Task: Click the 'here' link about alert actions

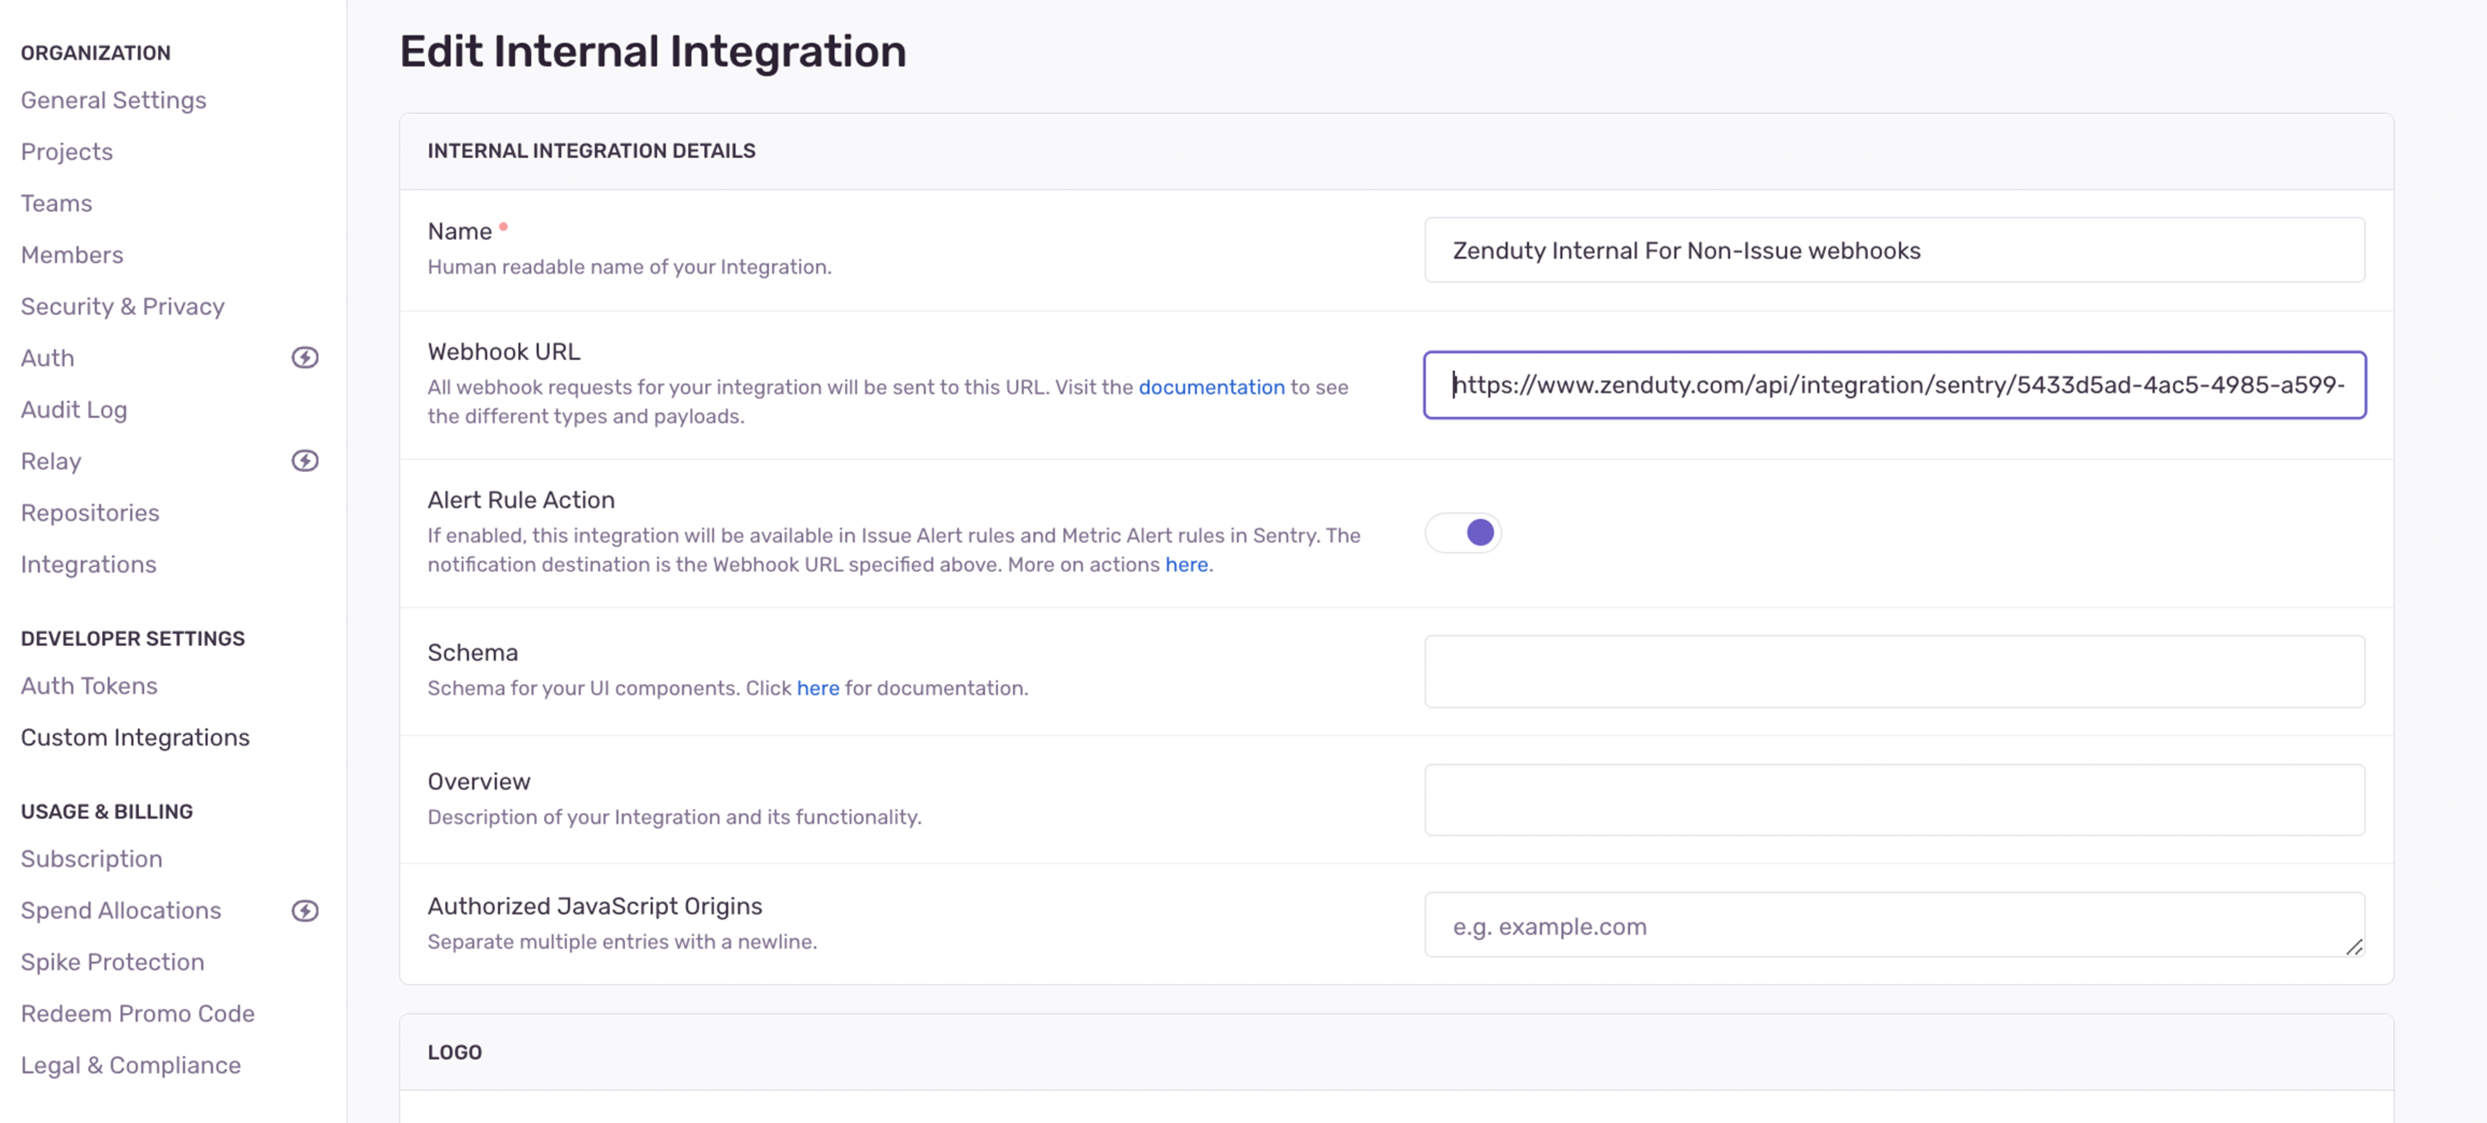Action: (x=1186, y=565)
